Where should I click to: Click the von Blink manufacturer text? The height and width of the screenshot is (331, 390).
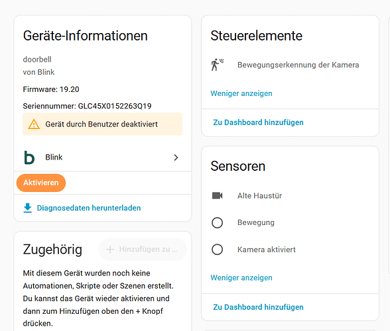point(38,72)
